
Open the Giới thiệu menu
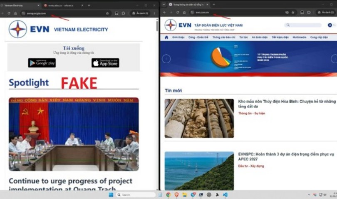tap(178, 37)
